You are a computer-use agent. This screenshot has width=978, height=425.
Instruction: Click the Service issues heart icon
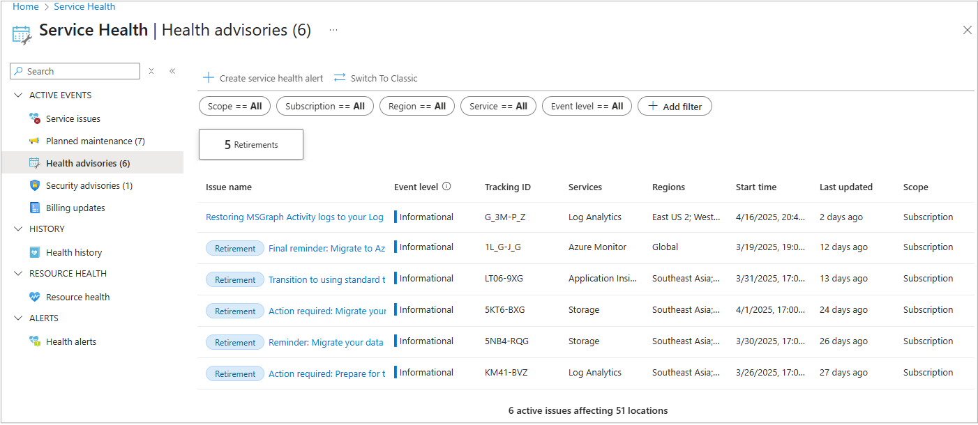[35, 118]
